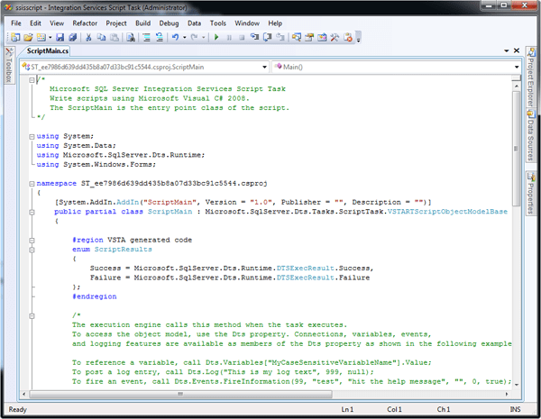The height and width of the screenshot is (419, 541).
Task: Open the File menu
Action: pos(16,23)
